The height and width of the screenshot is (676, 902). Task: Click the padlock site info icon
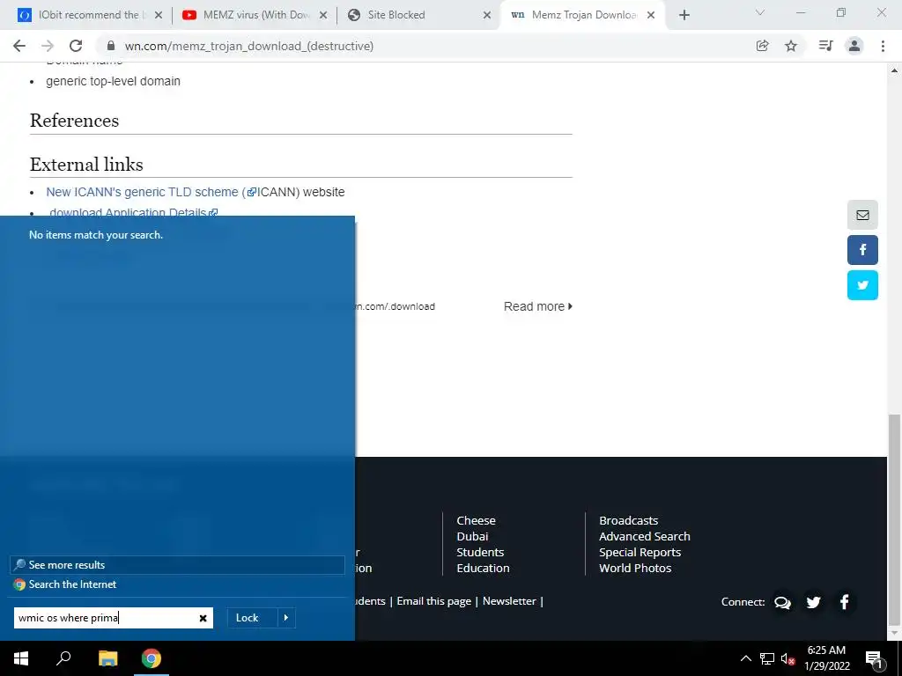111,46
